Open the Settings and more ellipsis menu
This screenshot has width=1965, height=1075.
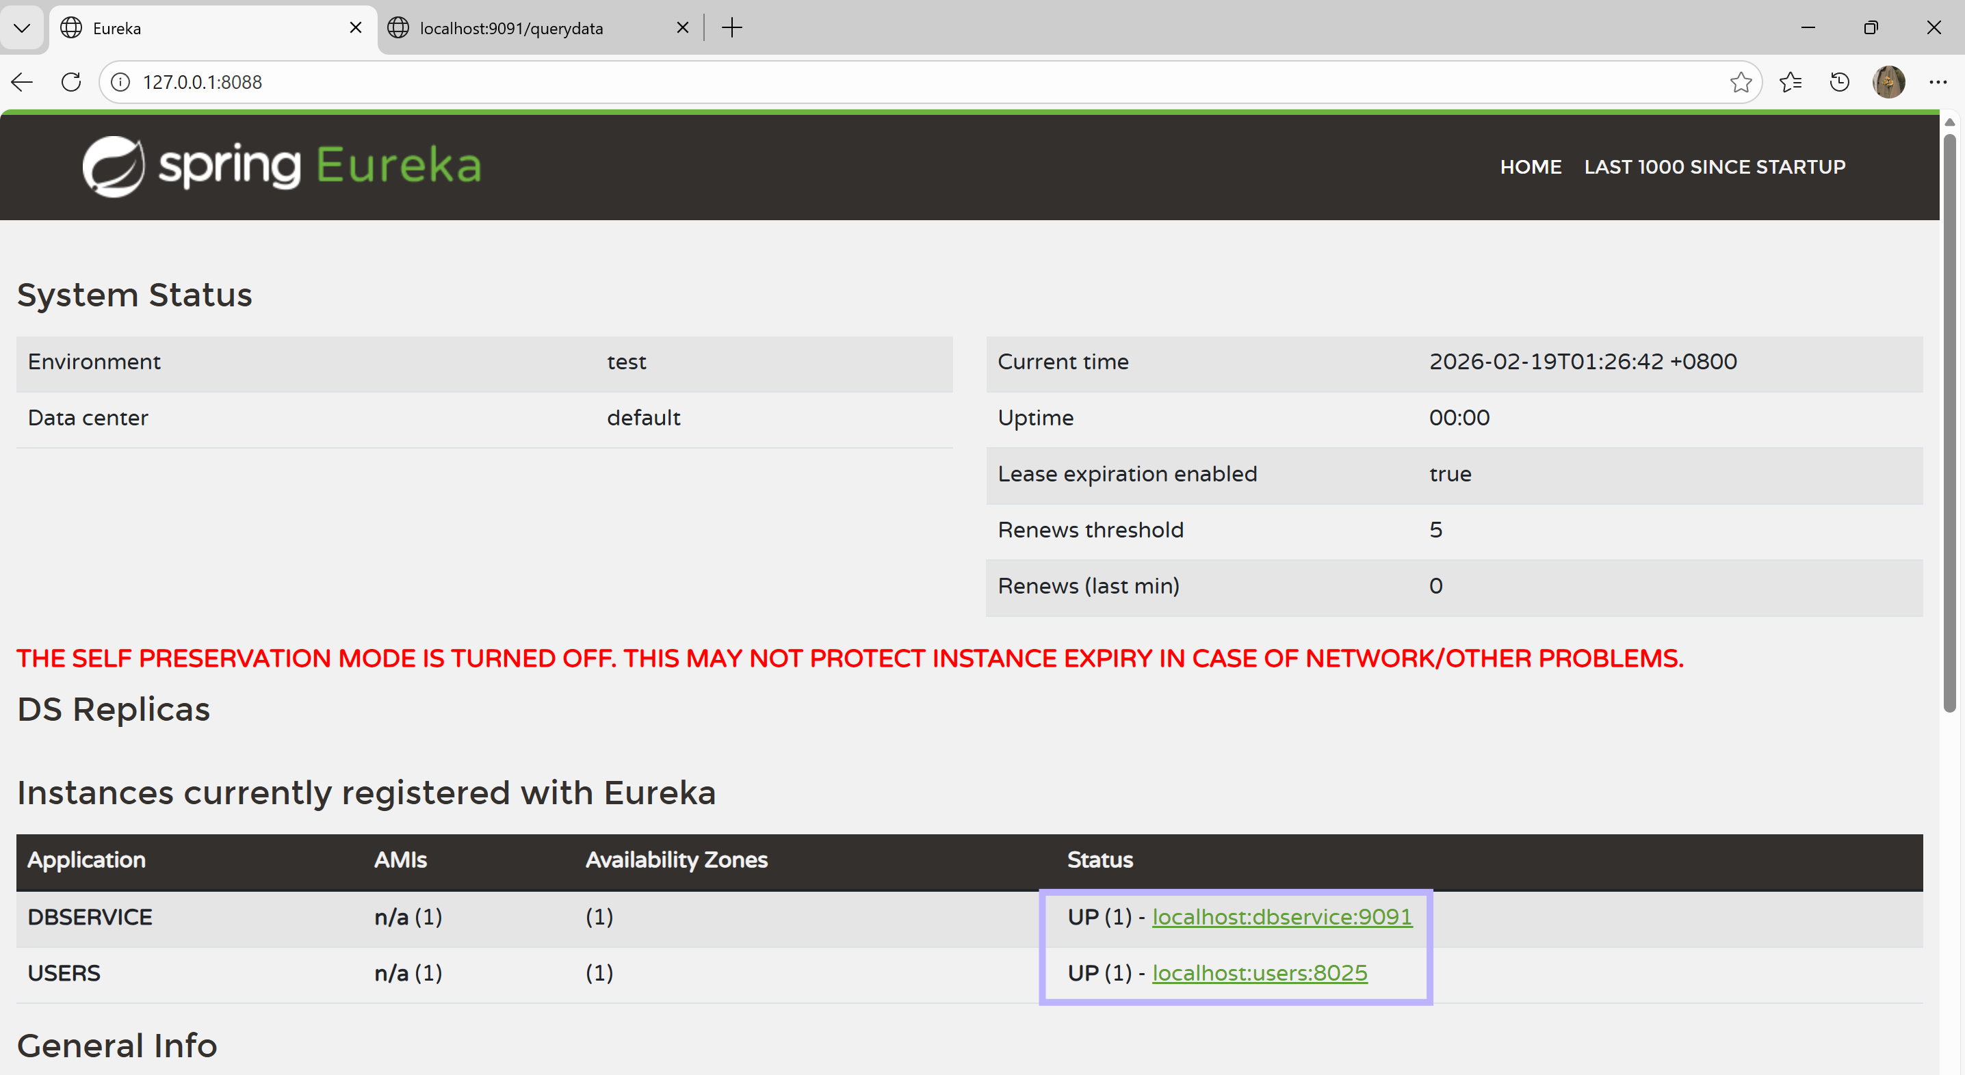point(1938,81)
